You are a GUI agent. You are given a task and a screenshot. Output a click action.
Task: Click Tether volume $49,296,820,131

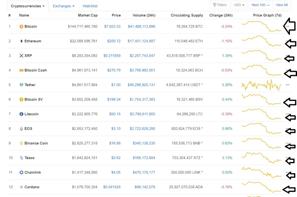click(x=141, y=85)
